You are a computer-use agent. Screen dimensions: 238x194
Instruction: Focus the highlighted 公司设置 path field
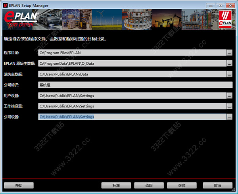[132, 117]
